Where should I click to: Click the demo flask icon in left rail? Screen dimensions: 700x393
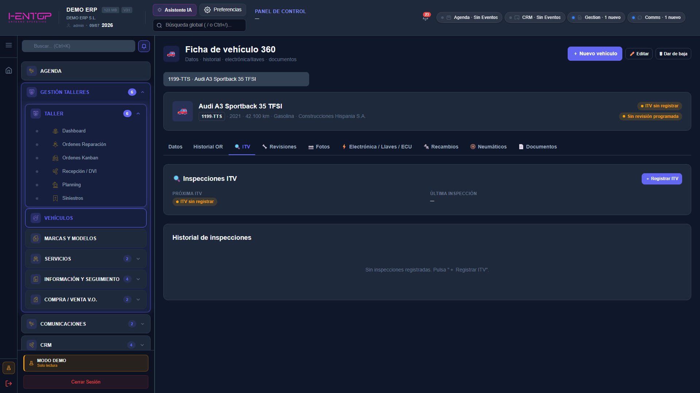[9, 368]
